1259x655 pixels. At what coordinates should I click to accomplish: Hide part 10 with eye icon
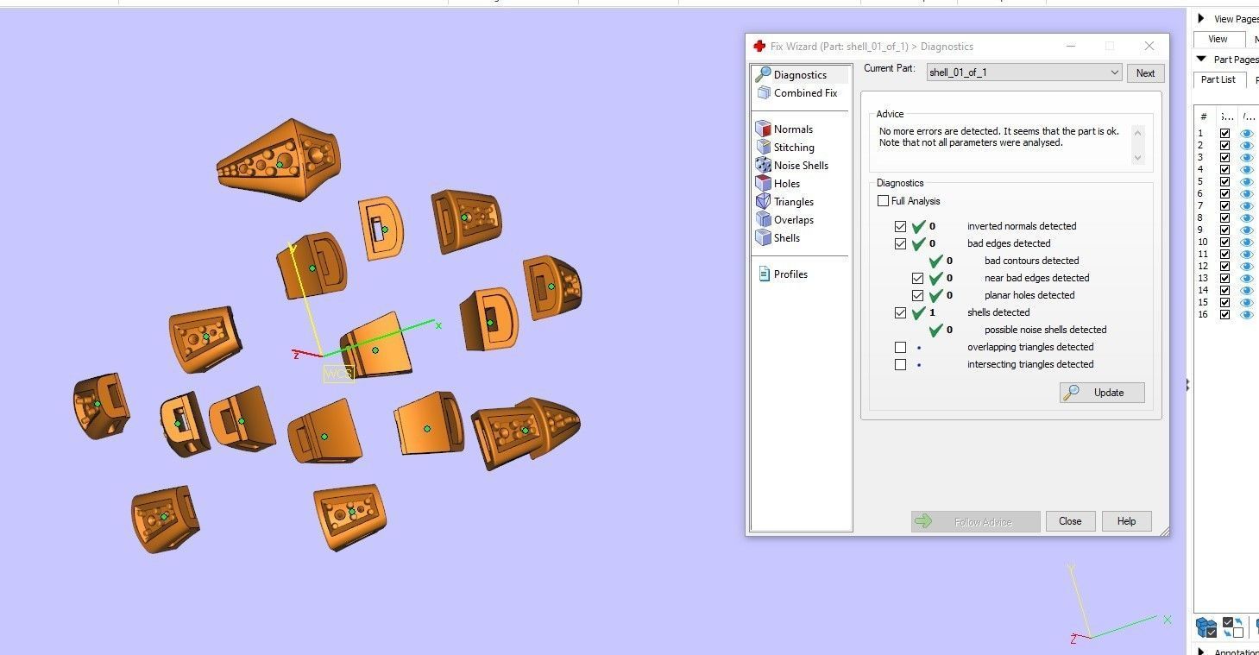point(1246,242)
